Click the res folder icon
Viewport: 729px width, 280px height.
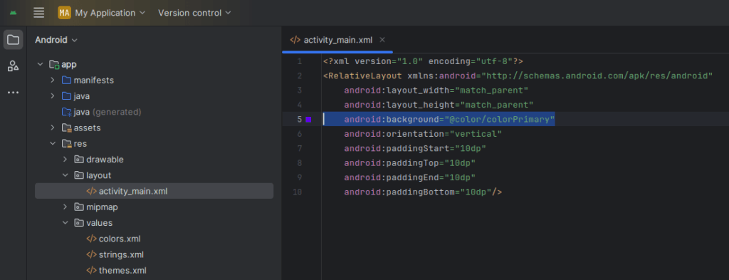[67, 144]
